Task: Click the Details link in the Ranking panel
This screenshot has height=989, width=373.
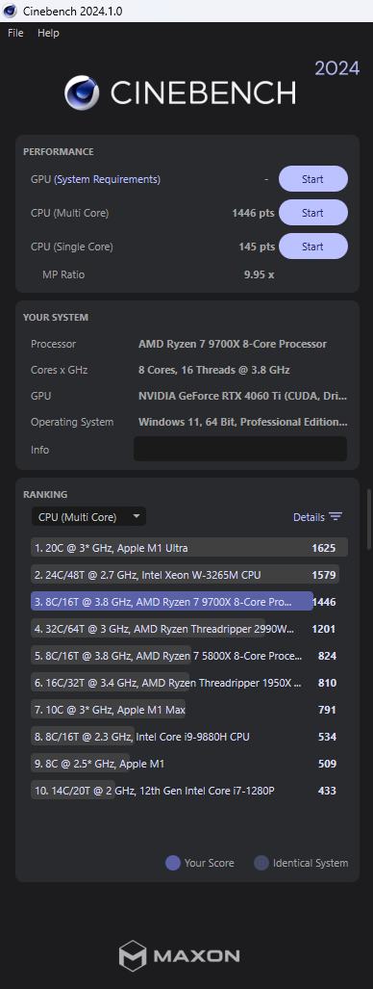Action: tap(309, 516)
